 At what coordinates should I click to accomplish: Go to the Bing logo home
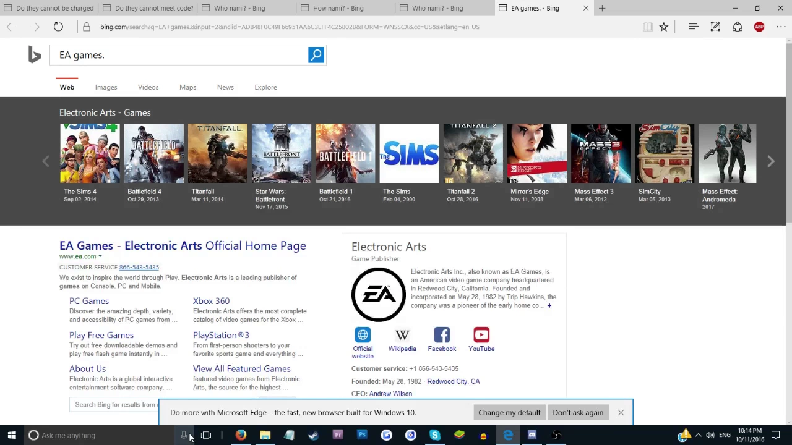pyautogui.click(x=35, y=55)
